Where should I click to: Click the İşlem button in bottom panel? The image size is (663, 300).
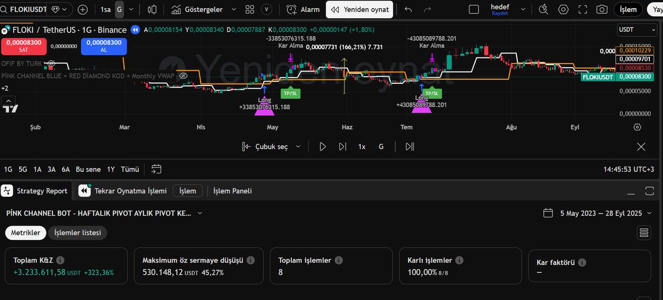(188, 191)
